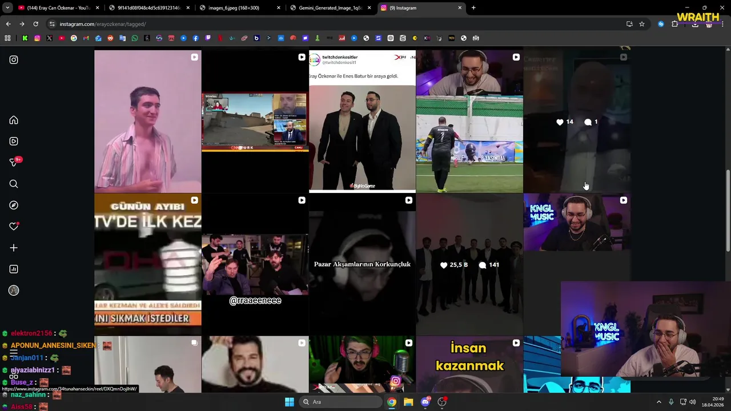Switch to the images_6.jpeg tab

click(x=240, y=8)
